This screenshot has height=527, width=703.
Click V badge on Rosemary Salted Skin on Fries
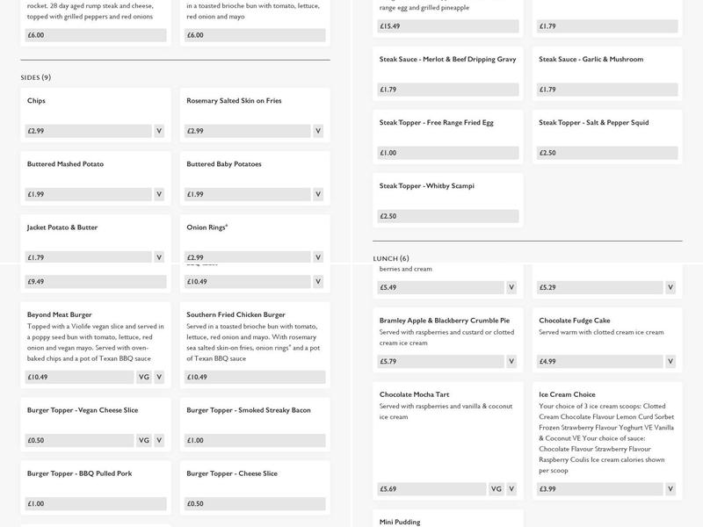pos(318,131)
